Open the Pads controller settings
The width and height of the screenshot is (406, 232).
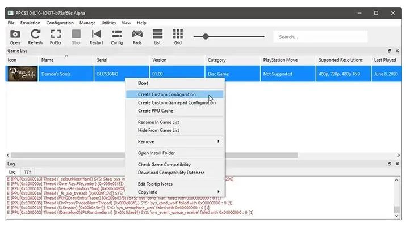(x=137, y=37)
